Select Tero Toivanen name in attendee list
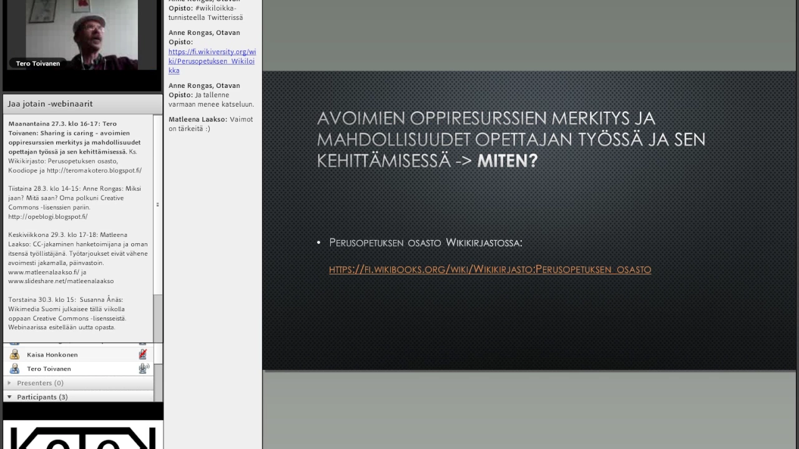The image size is (799, 449). (x=49, y=369)
